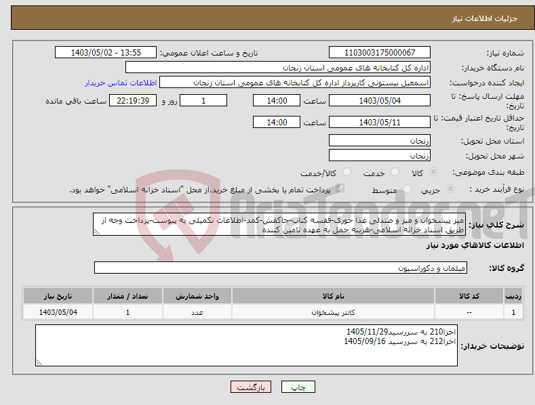
Task: Select the کالا radio button
Action: pyautogui.click(x=433, y=172)
